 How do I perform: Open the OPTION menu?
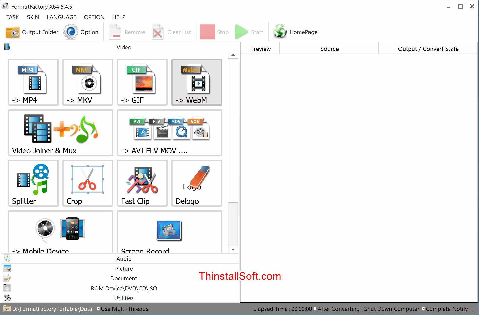94,17
